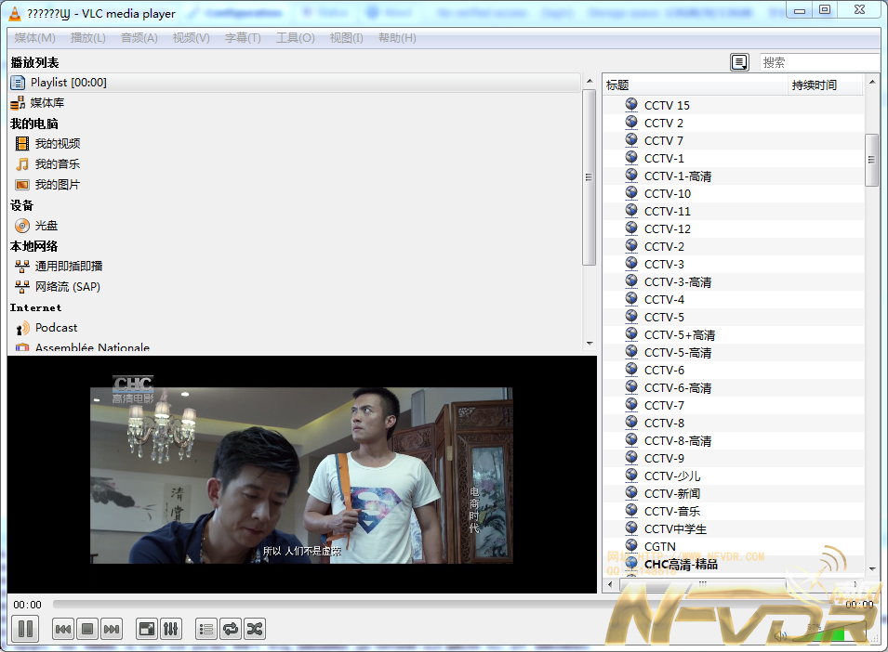Click the 持续时间 column header
This screenshot has width=888, height=652.
[x=815, y=85]
